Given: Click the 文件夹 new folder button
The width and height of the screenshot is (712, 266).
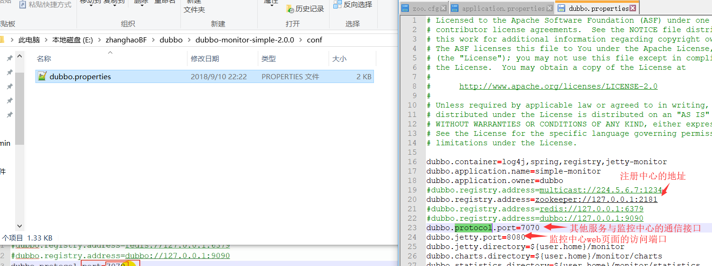Looking at the screenshot, I should click(195, 9).
